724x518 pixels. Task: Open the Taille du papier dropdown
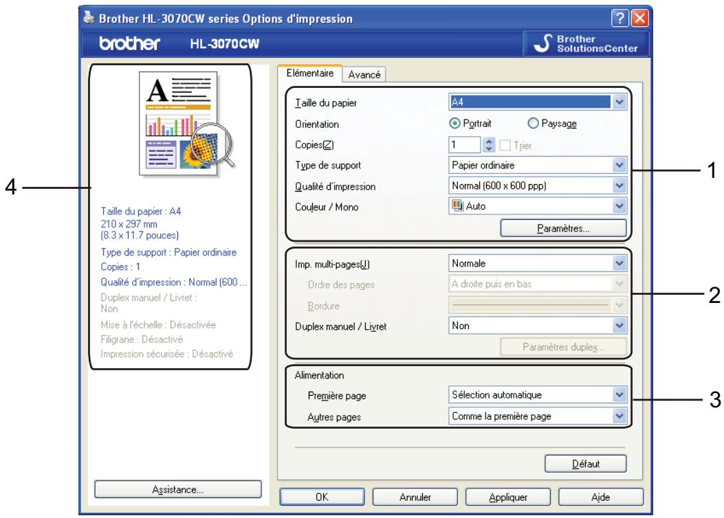[538, 102]
